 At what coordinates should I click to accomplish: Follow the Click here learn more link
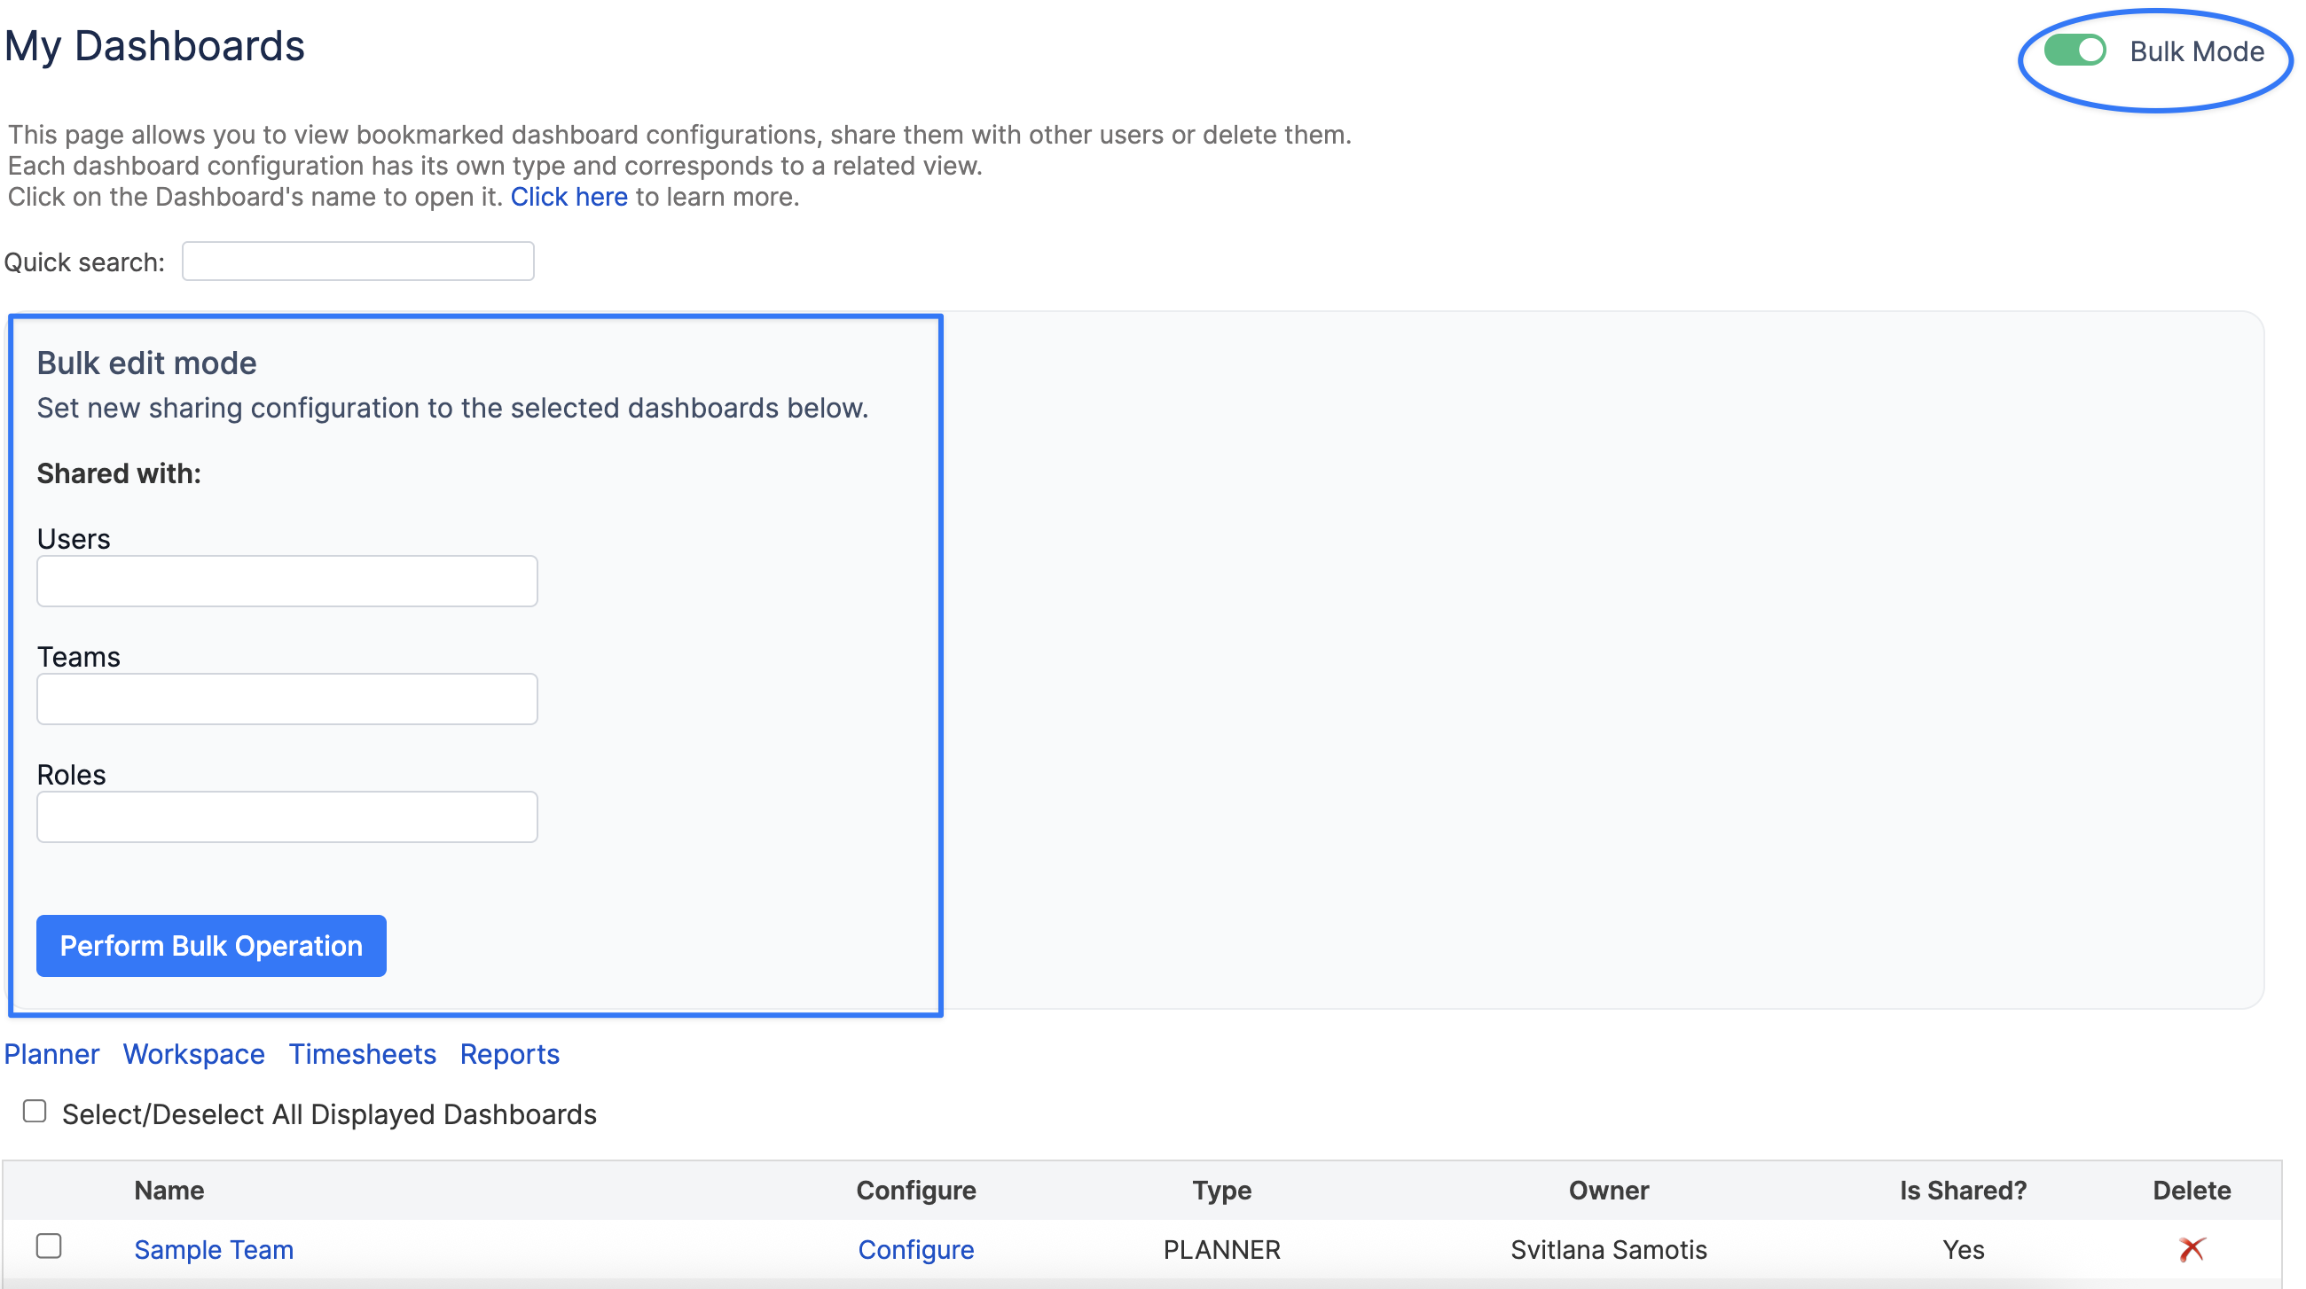[x=569, y=197]
